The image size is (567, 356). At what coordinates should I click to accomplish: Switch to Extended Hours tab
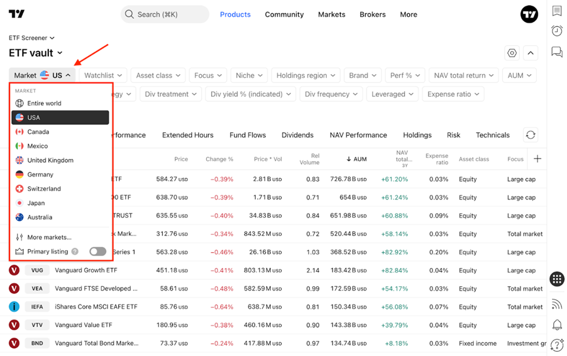(x=188, y=135)
